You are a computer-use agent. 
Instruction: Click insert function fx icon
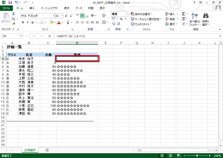coord(49,36)
